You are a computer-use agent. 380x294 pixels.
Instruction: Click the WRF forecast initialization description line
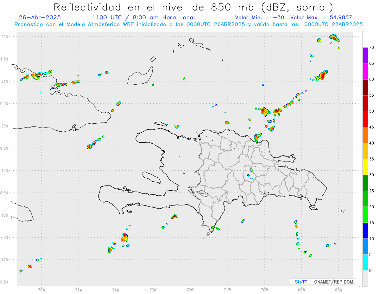point(188,24)
